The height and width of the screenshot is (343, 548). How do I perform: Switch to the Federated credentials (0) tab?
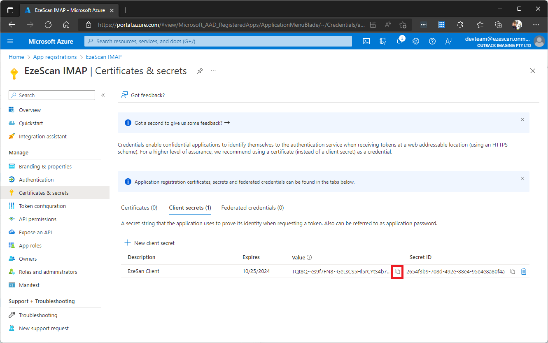click(252, 208)
